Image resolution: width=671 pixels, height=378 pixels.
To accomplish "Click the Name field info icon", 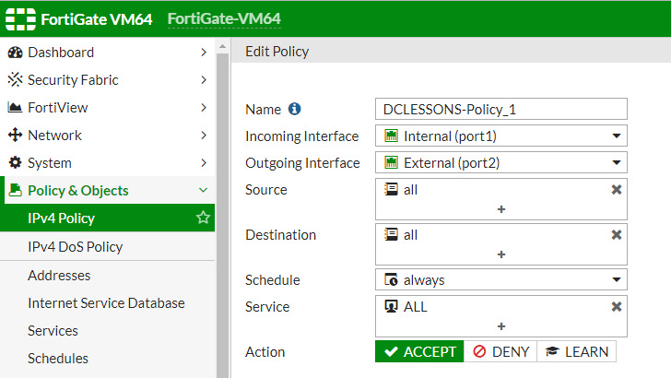I will point(294,109).
